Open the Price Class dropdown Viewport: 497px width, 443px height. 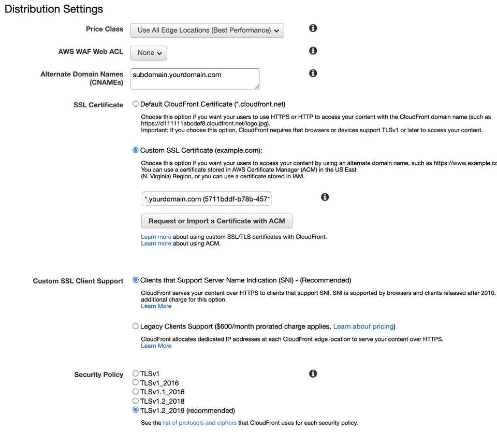tap(207, 31)
